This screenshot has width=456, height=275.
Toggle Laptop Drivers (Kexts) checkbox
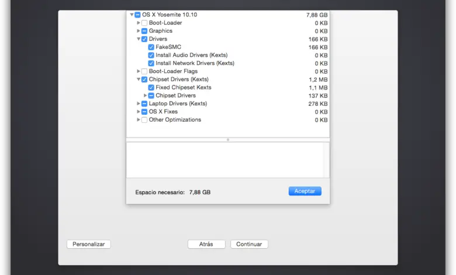click(x=144, y=104)
